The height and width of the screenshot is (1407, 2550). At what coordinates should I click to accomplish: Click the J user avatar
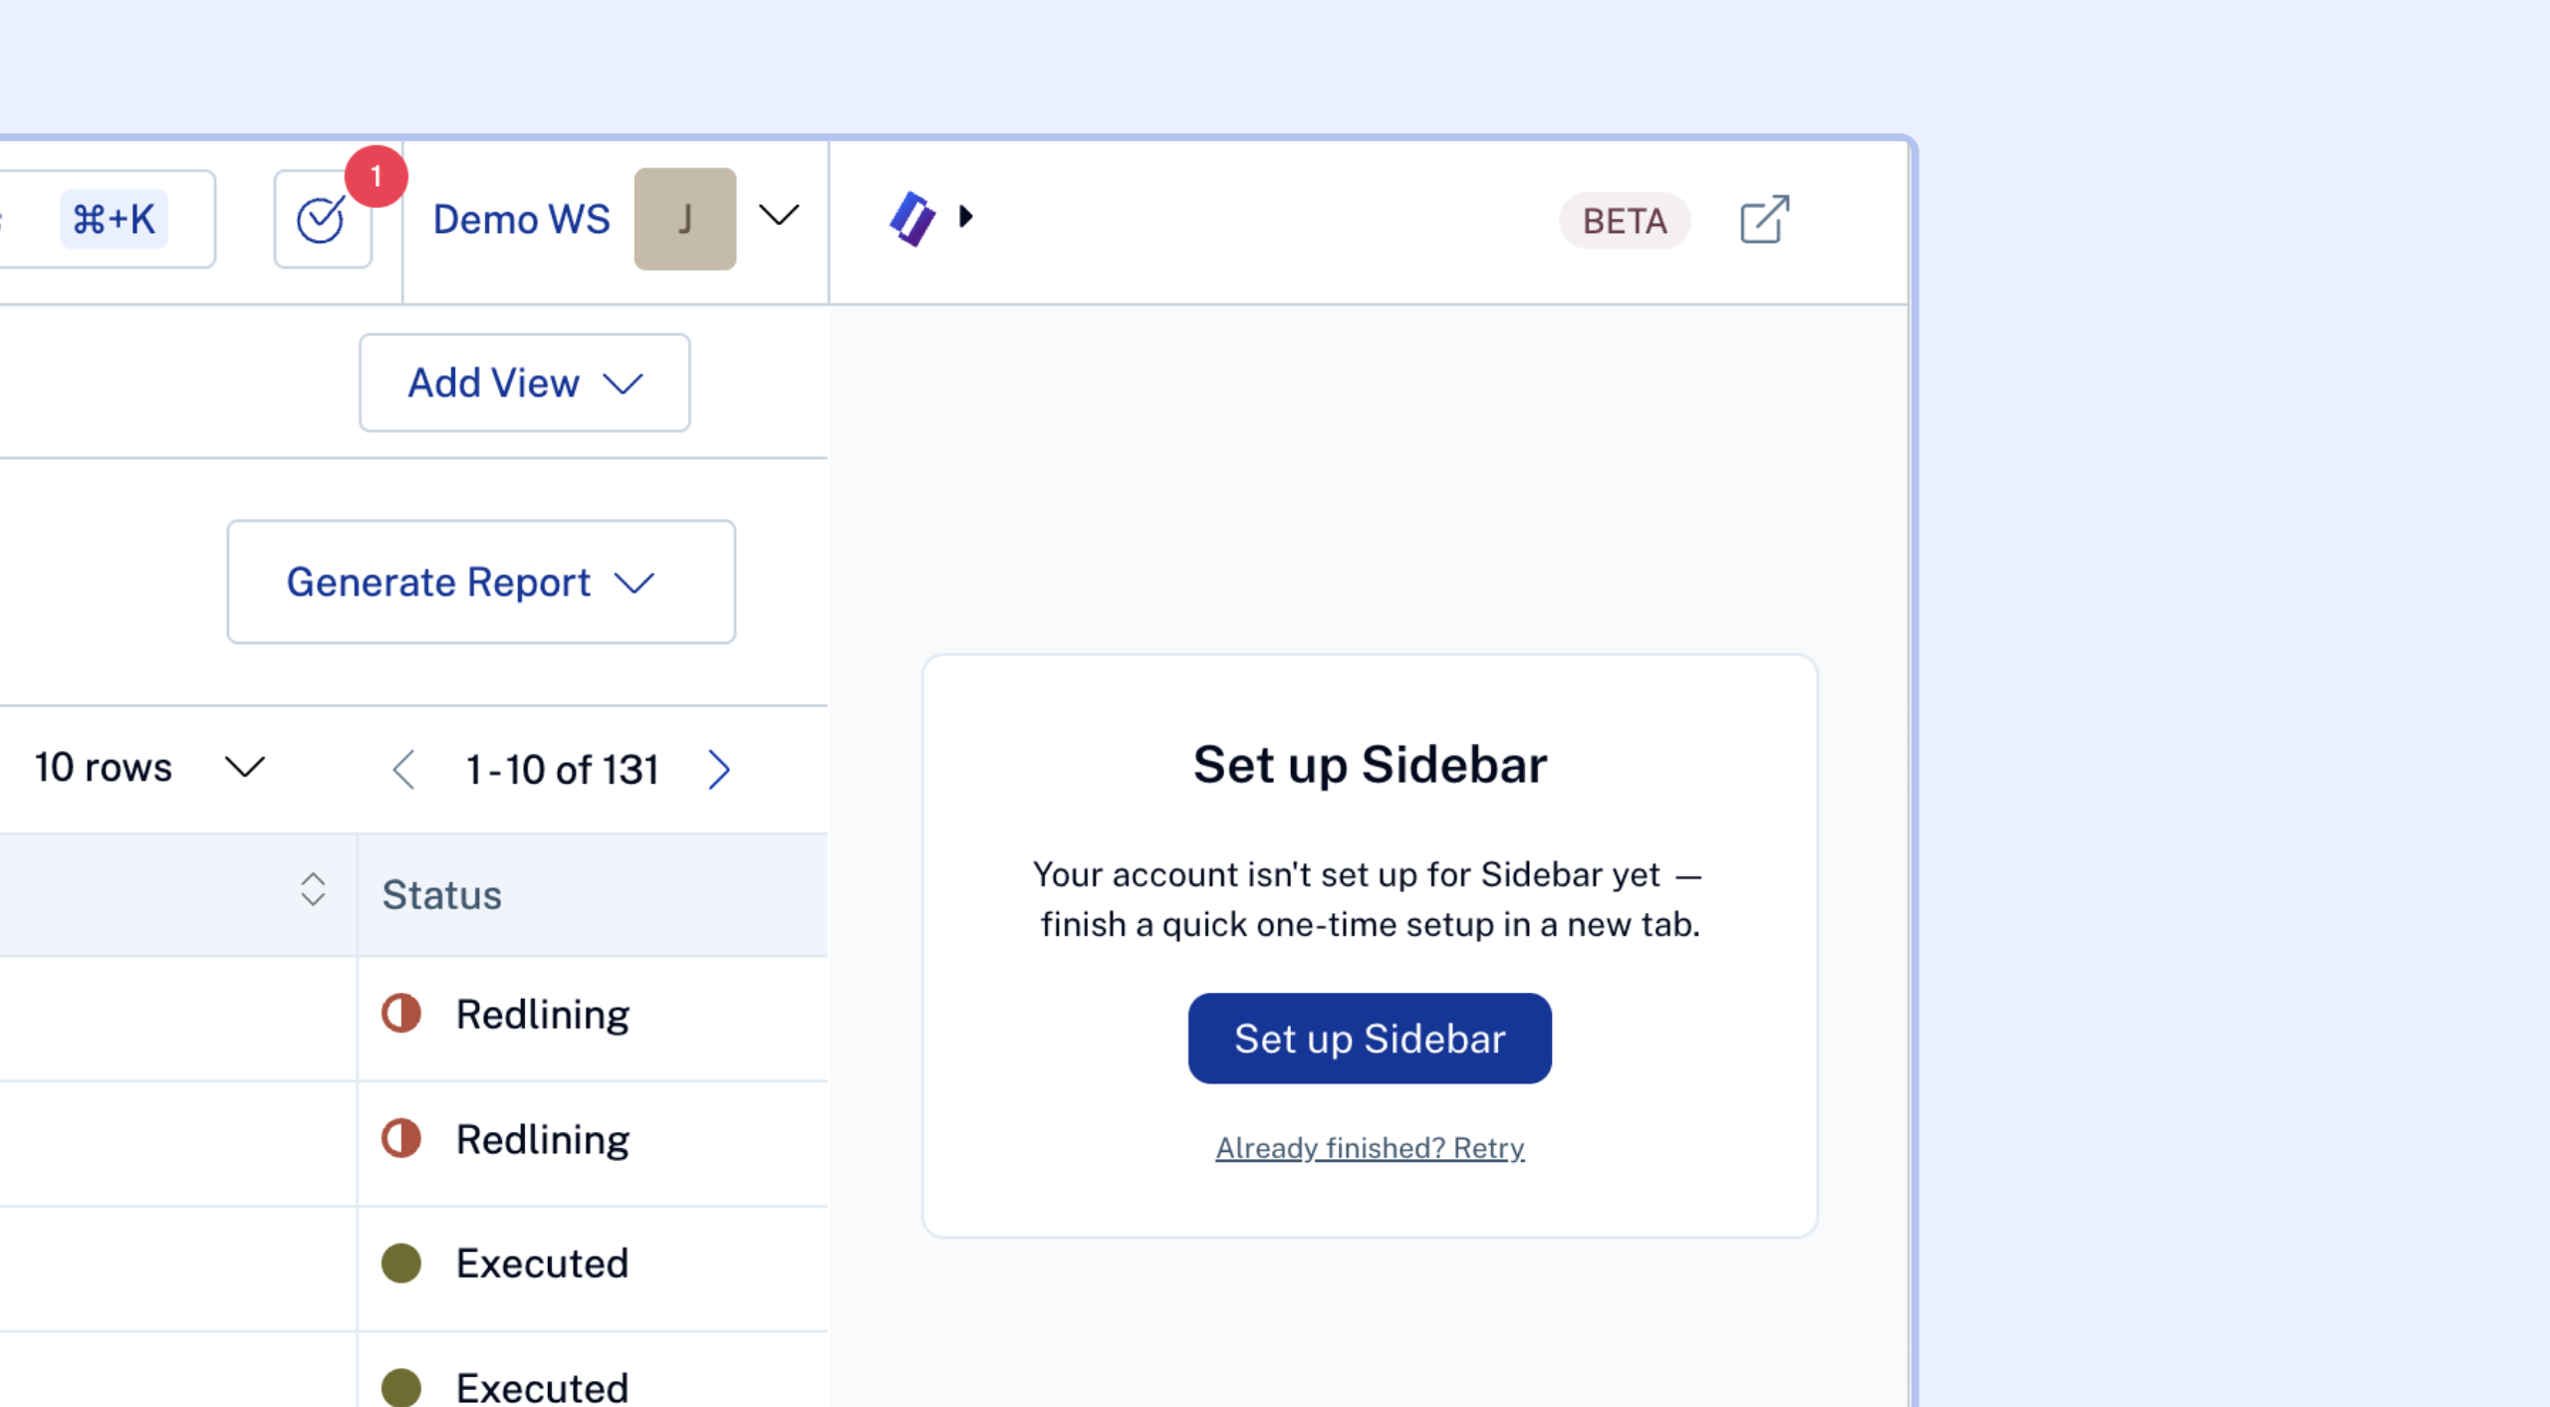pyautogui.click(x=685, y=219)
